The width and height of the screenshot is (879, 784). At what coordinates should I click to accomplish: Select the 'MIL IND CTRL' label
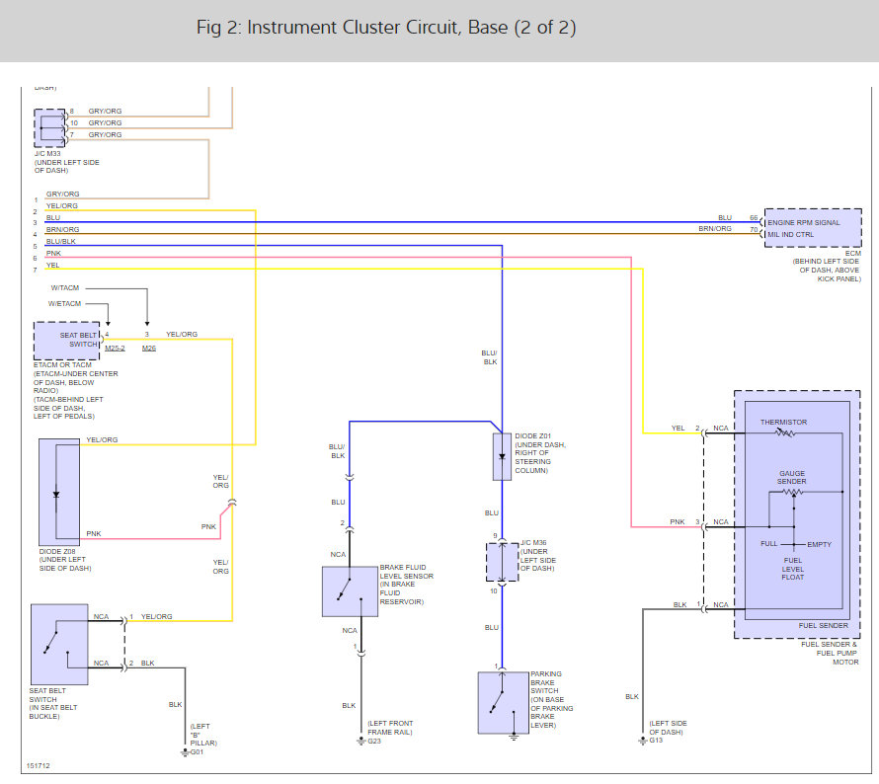point(790,235)
